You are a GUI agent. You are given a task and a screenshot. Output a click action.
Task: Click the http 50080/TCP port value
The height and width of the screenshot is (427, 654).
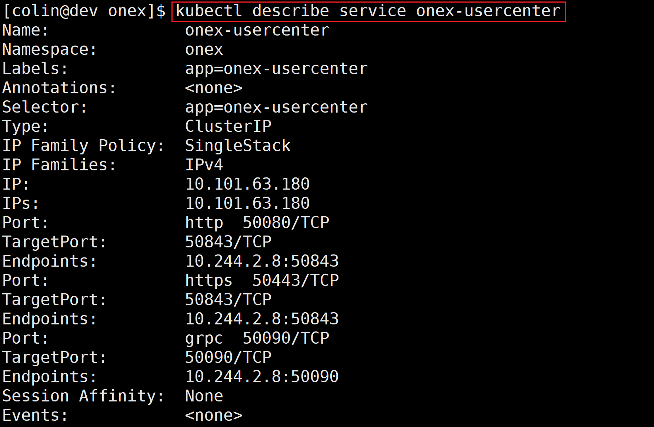[x=257, y=223]
